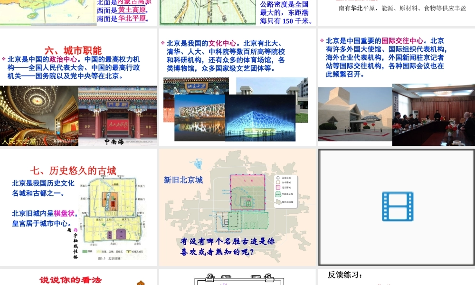Click the 黄土高原 underlined text

click(x=132, y=10)
